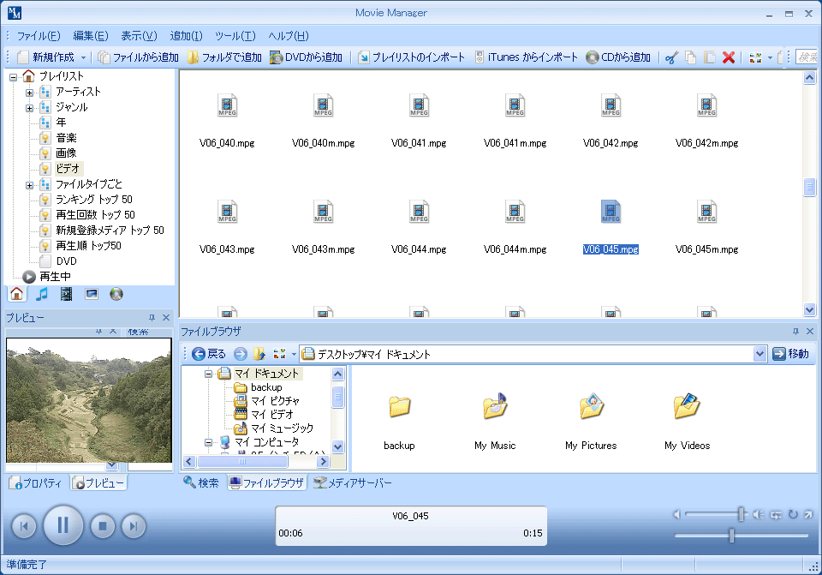Image resolution: width=822 pixels, height=575 pixels.
Task: Click DVDから追加 toolbar button
Action: [306, 57]
